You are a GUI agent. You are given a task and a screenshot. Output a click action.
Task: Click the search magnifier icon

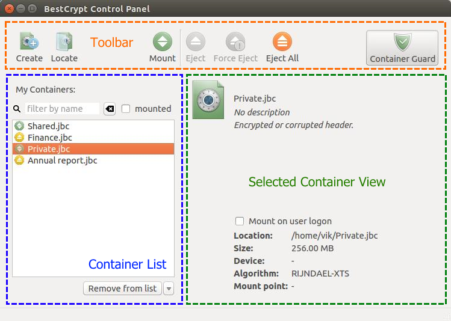(17, 109)
